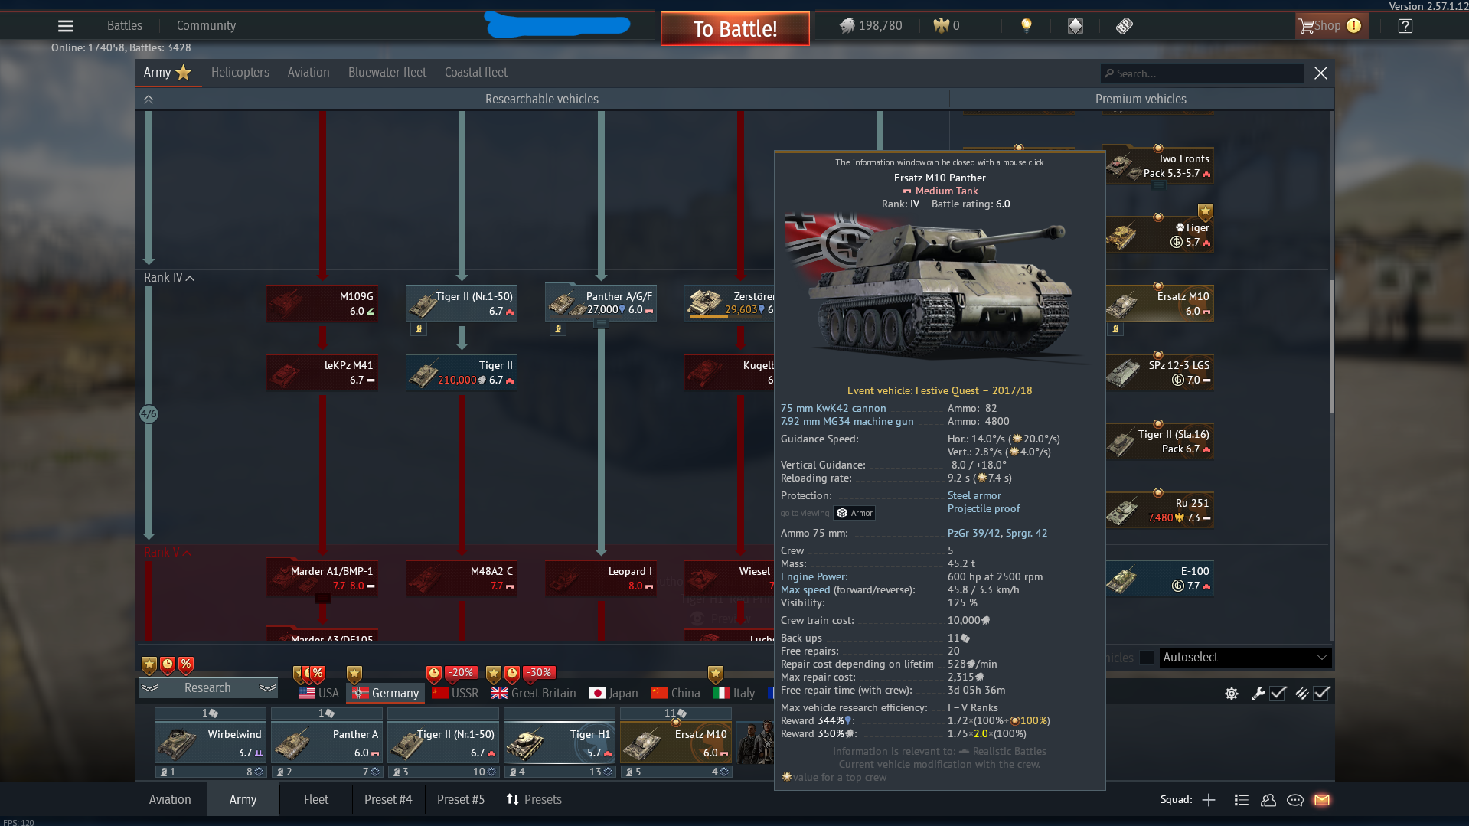Open the Community menu

point(206,25)
